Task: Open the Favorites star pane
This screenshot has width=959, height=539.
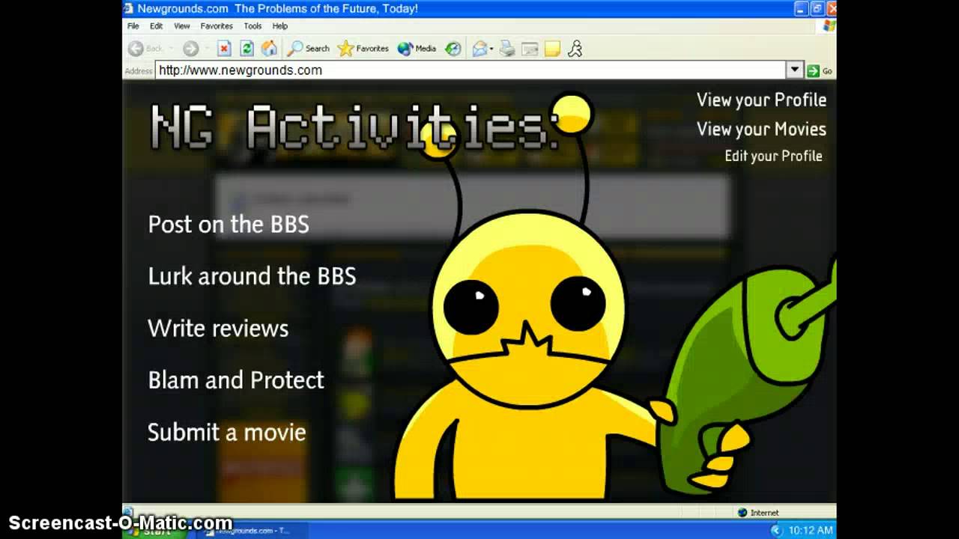Action: point(363,49)
